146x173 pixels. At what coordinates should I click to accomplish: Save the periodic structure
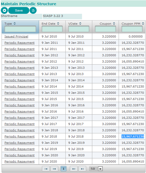pyautogui.click(x=19, y=10)
